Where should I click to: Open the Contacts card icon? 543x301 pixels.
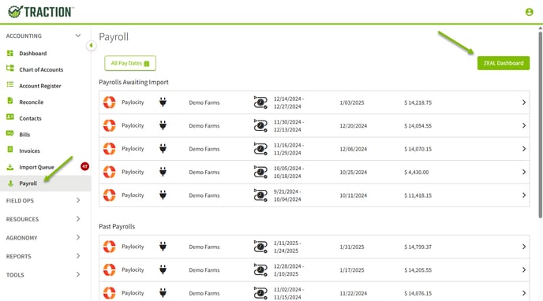coord(10,117)
